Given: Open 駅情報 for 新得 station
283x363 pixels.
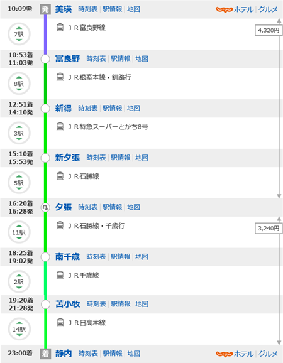Looking at the screenshot, I should (113, 108).
